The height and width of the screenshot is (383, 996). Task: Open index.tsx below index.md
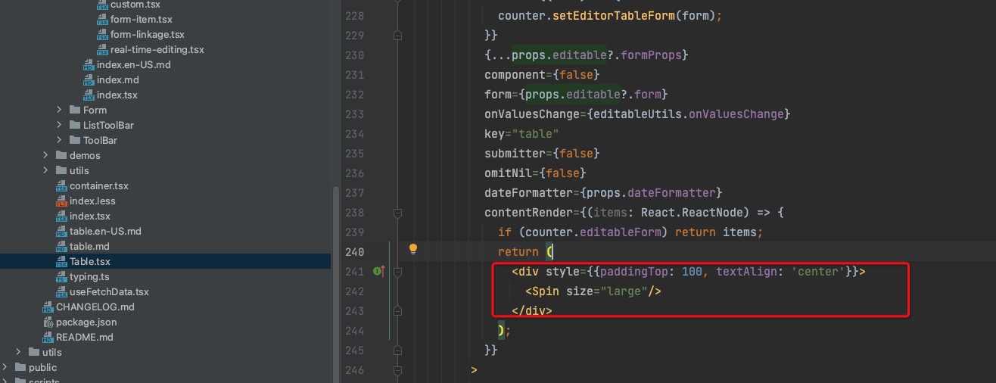117,95
